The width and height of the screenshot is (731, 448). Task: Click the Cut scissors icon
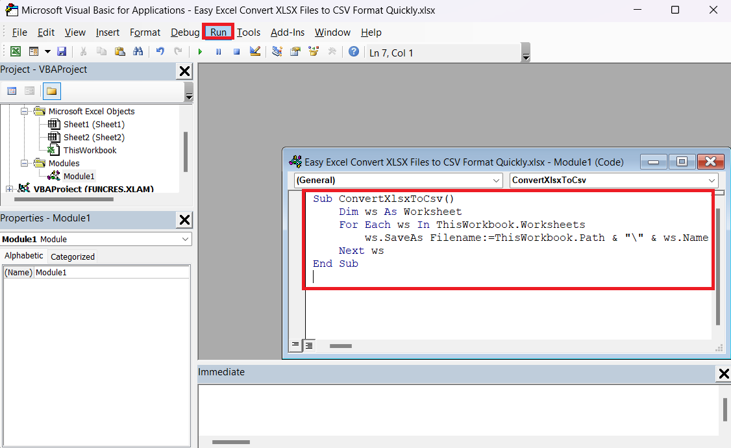[84, 52]
